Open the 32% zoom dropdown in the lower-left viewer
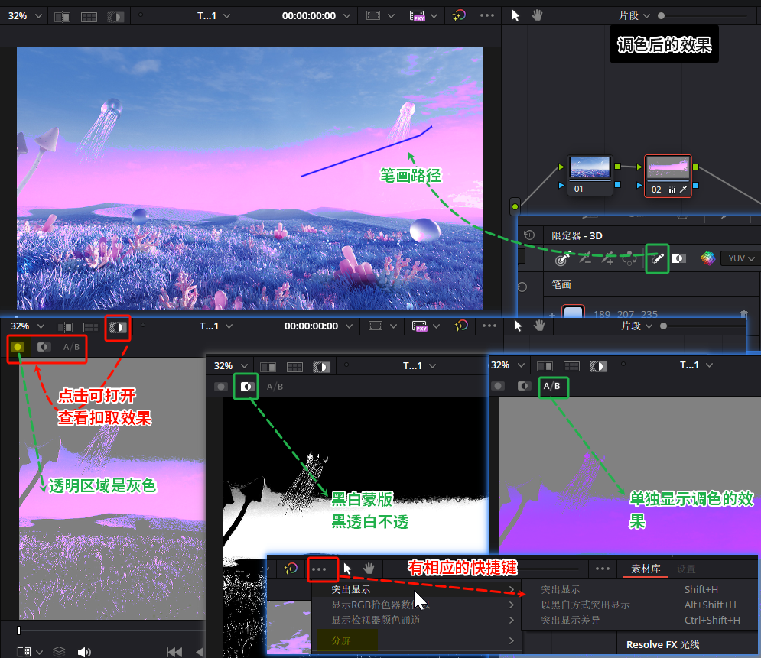Screen dimensions: 761x658 pos(28,326)
